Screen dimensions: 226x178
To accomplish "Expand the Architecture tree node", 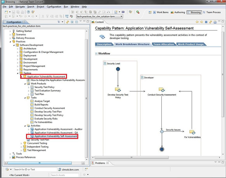I will coord(18,49).
